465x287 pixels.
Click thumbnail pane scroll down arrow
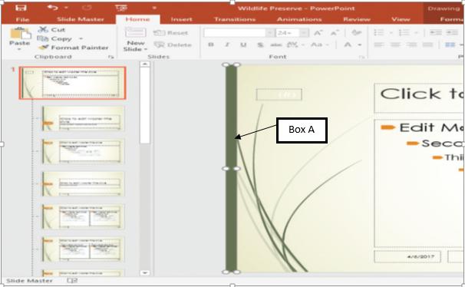[145, 272]
